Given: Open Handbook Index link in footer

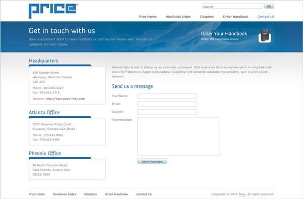Looking at the screenshot, I should pyautogui.click(x=64, y=194).
